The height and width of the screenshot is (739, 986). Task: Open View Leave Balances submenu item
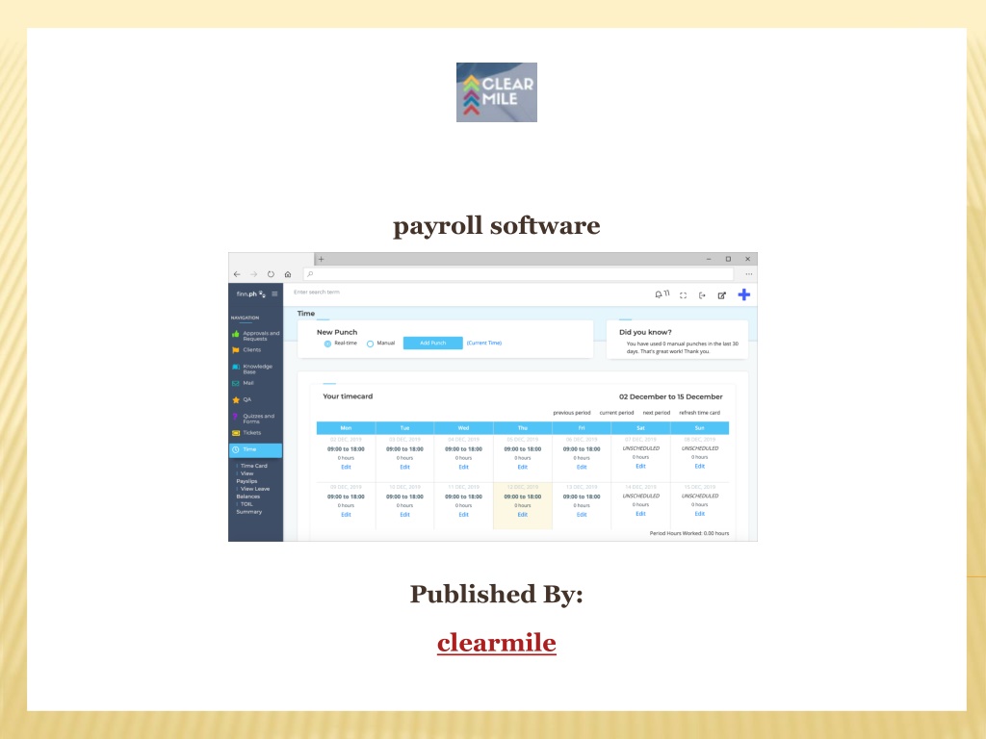pyautogui.click(x=253, y=493)
